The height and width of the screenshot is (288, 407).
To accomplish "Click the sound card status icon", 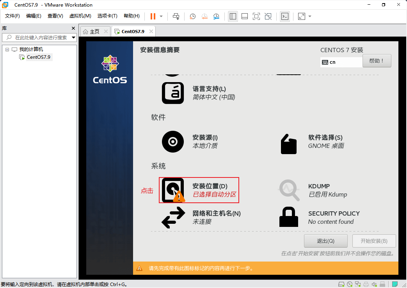I will [374, 284].
